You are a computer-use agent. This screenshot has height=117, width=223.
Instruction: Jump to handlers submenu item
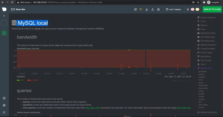(x=202, y=77)
